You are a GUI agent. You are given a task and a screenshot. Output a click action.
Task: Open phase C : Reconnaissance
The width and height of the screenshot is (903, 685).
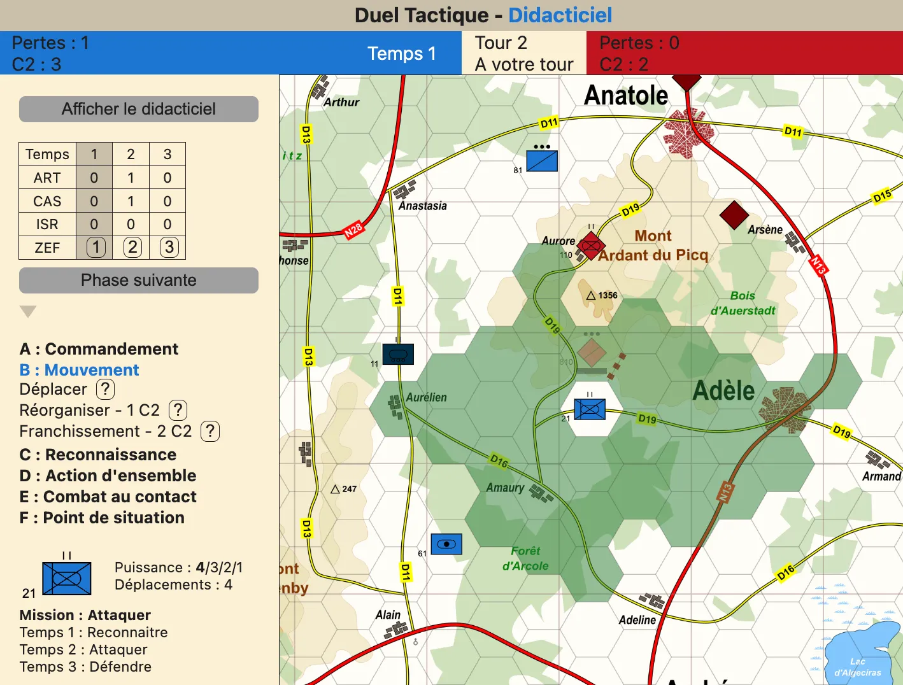98,455
